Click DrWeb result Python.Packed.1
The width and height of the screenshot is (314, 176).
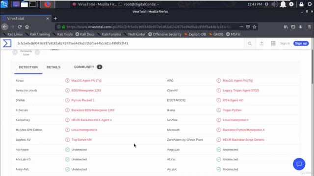tap(83, 100)
